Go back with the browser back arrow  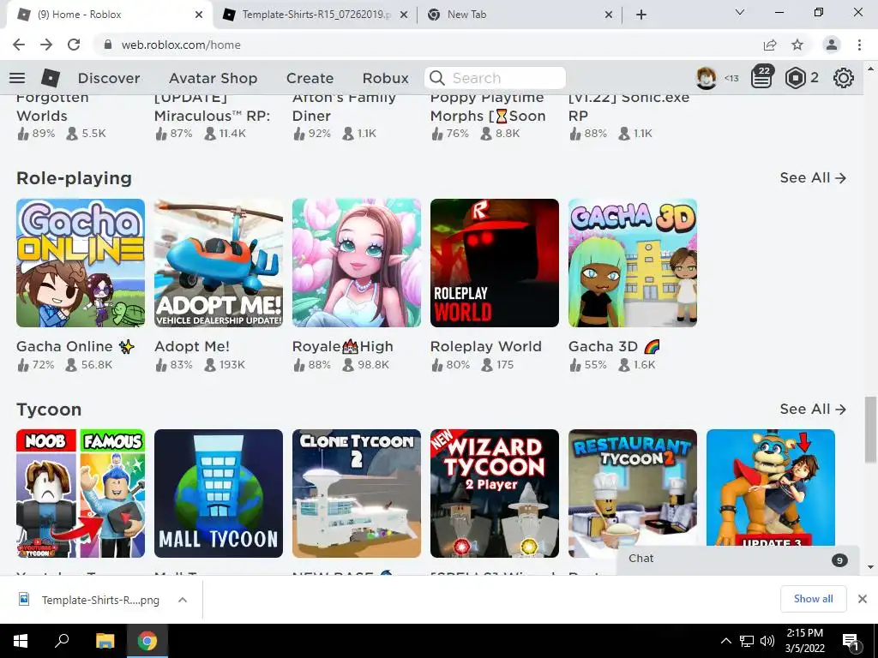point(19,45)
